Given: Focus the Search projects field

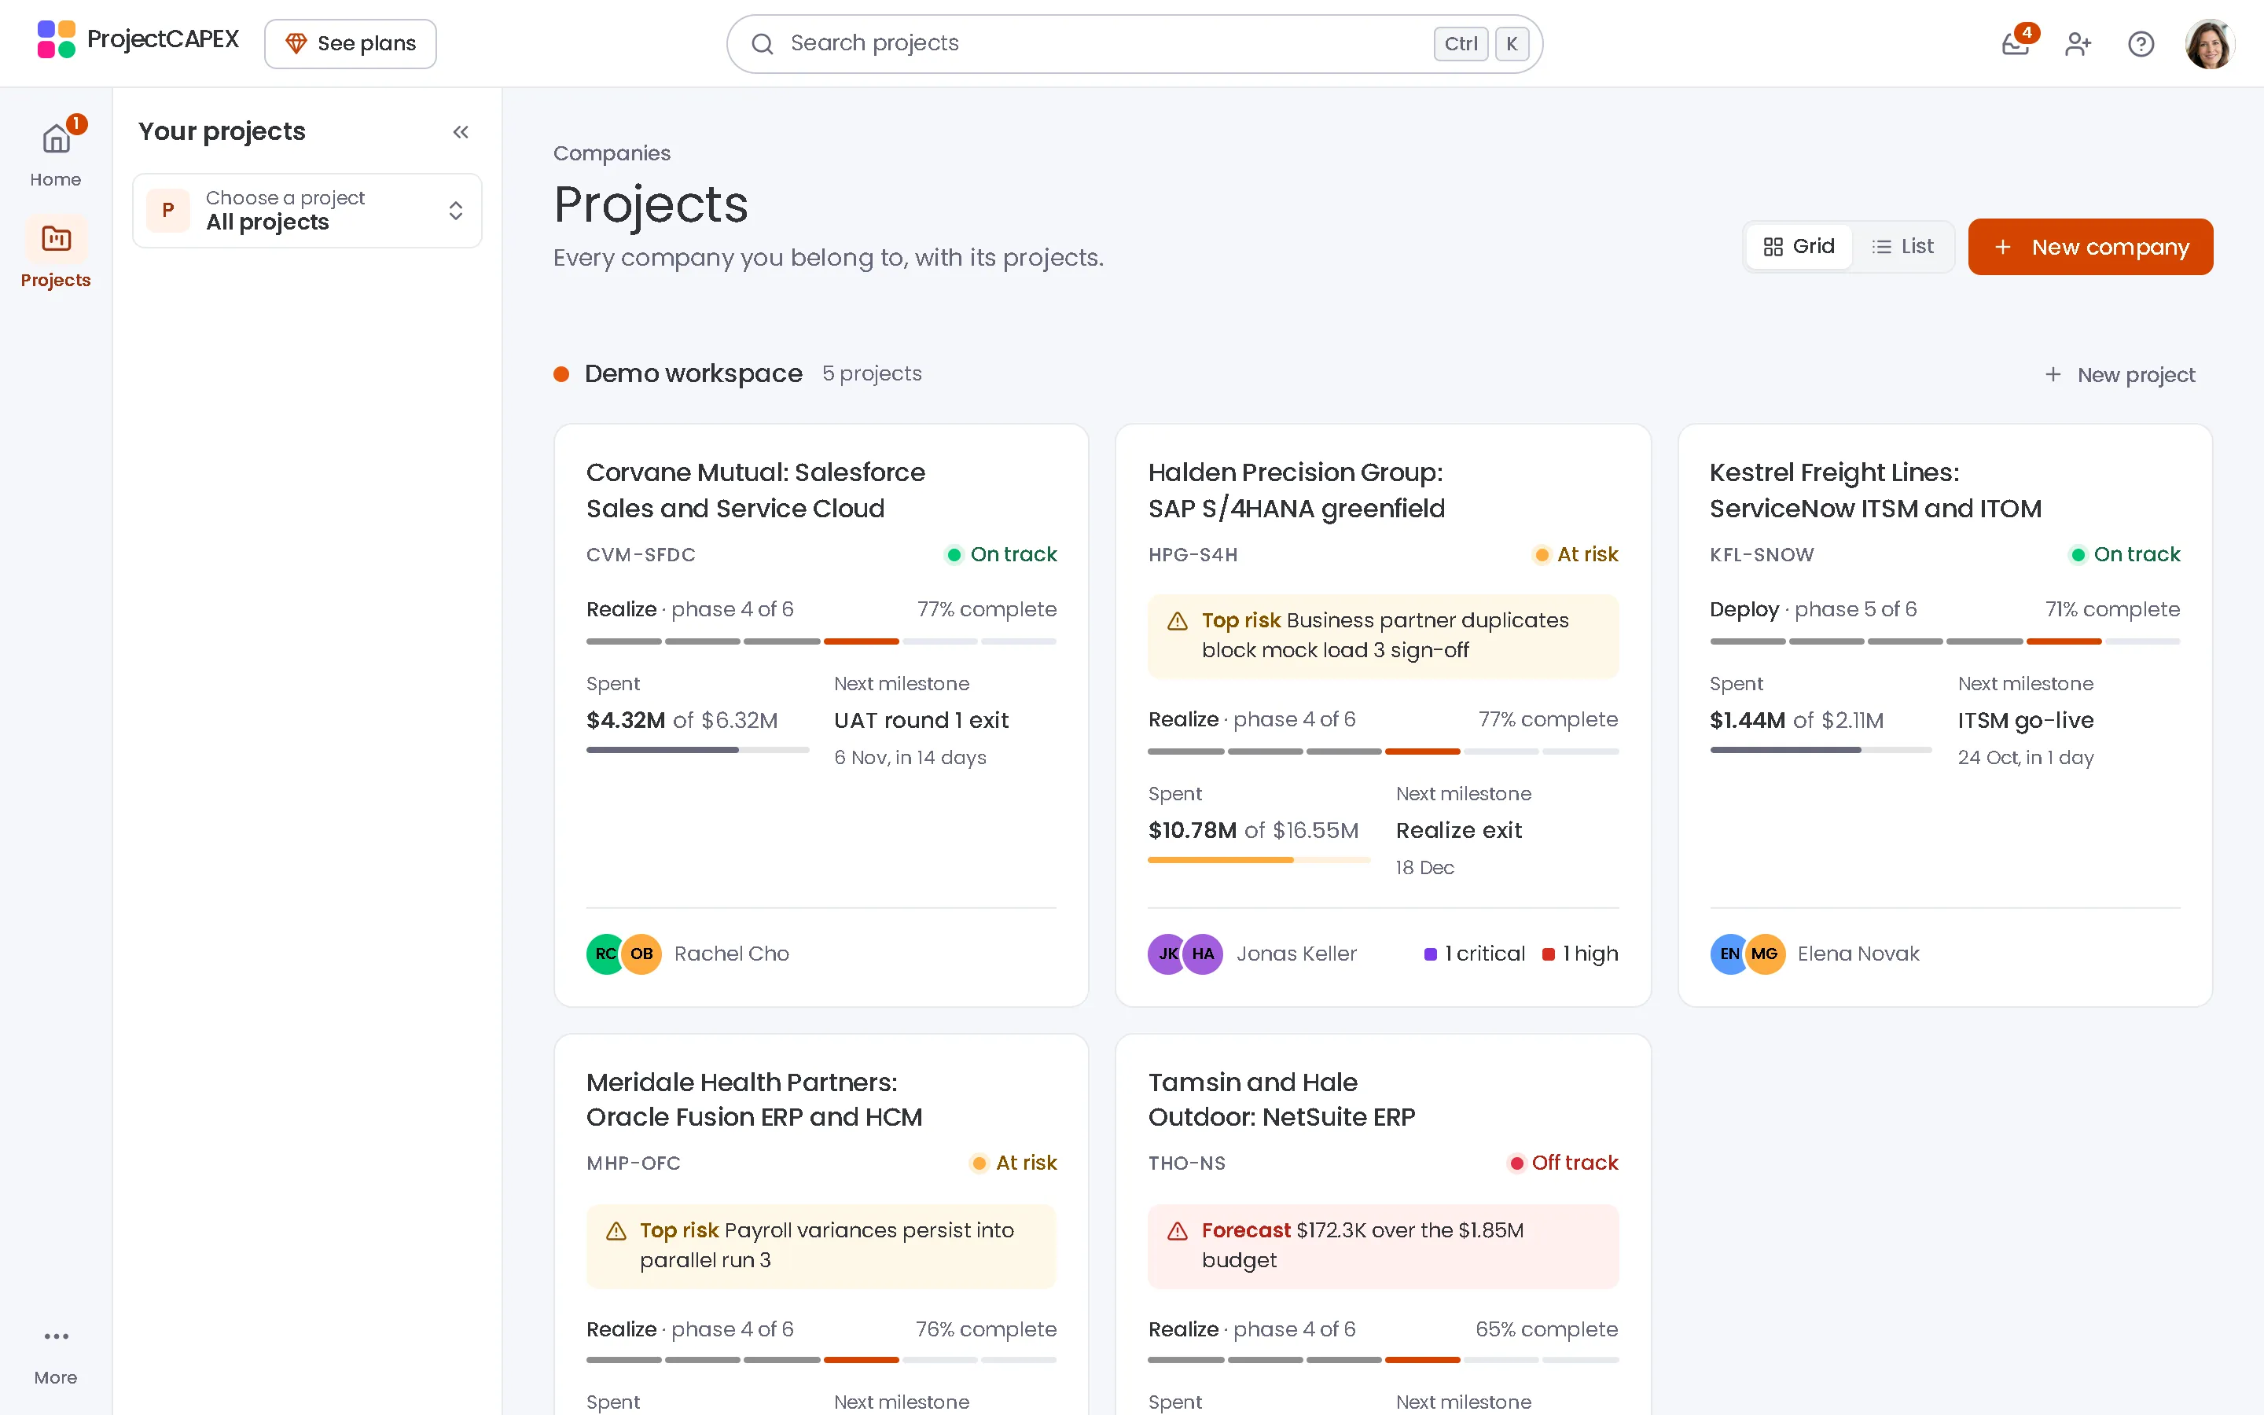Looking at the screenshot, I should click(1134, 44).
